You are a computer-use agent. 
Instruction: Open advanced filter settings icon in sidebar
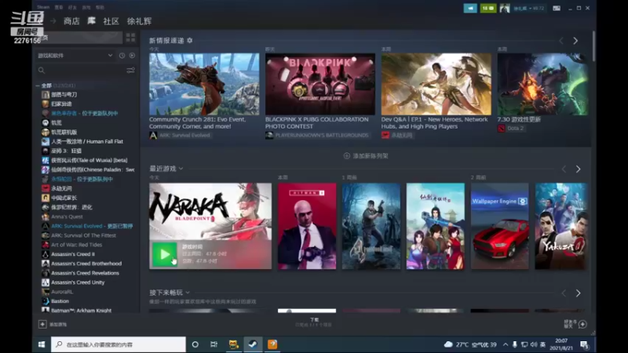click(130, 71)
